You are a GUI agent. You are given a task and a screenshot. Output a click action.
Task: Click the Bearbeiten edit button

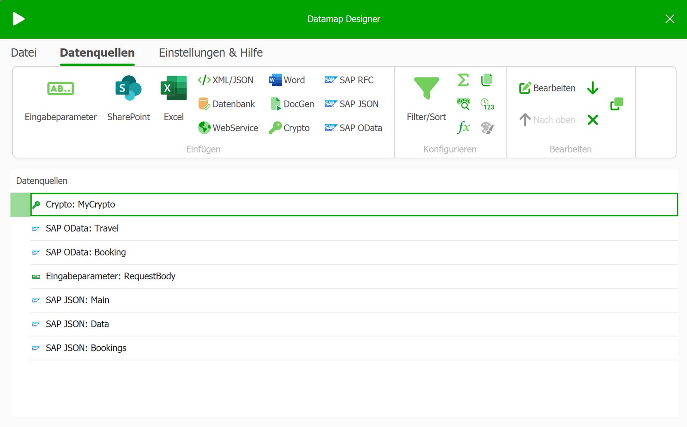pyautogui.click(x=547, y=88)
